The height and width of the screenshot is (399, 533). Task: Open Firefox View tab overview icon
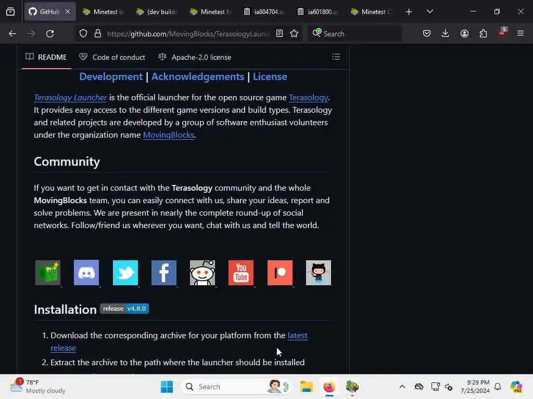pos(10,12)
